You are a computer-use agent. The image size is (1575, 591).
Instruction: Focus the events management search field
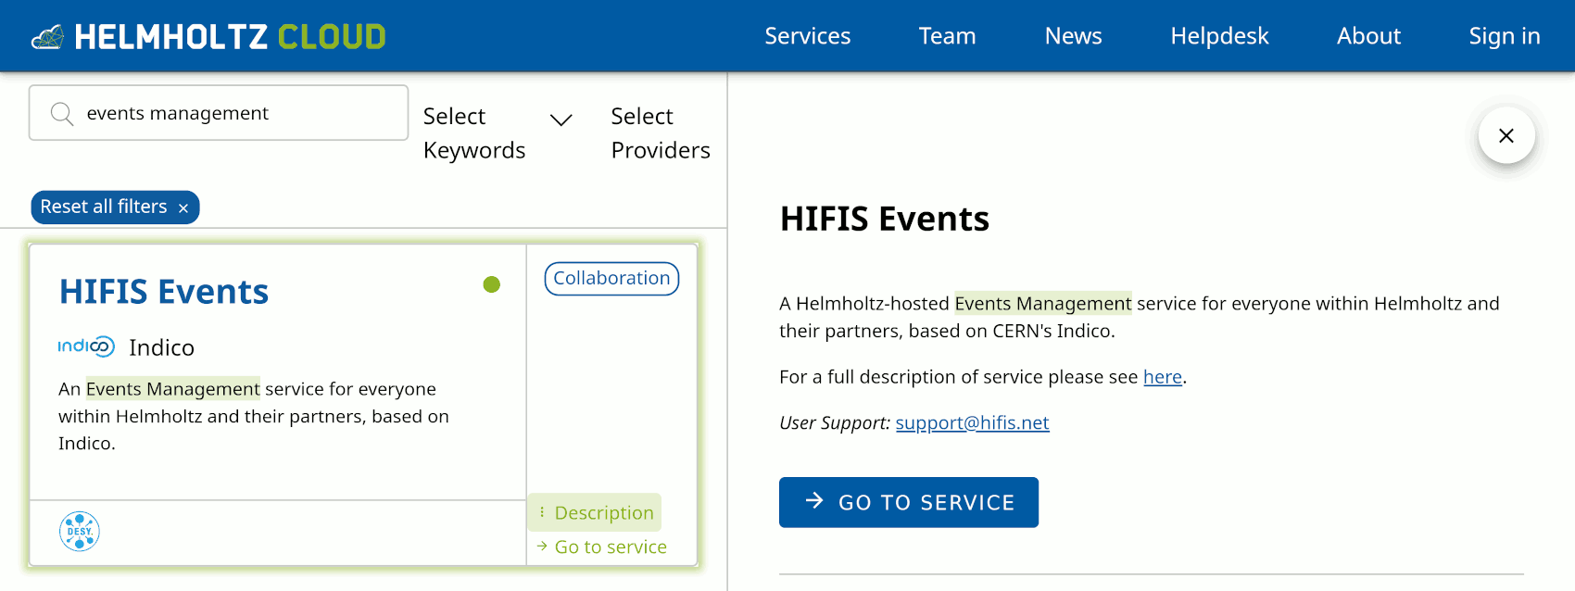click(x=219, y=113)
